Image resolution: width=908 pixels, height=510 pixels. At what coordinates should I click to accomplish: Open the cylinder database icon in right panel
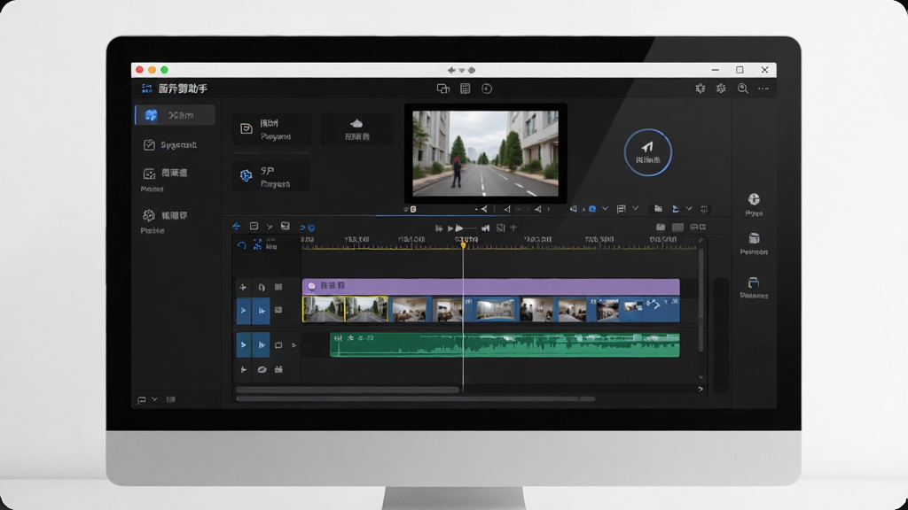(x=754, y=239)
